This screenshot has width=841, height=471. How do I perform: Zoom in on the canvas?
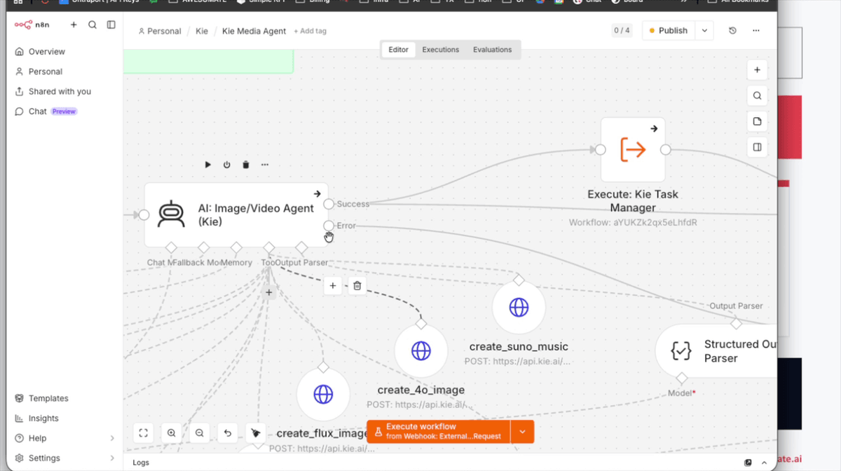(172, 433)
